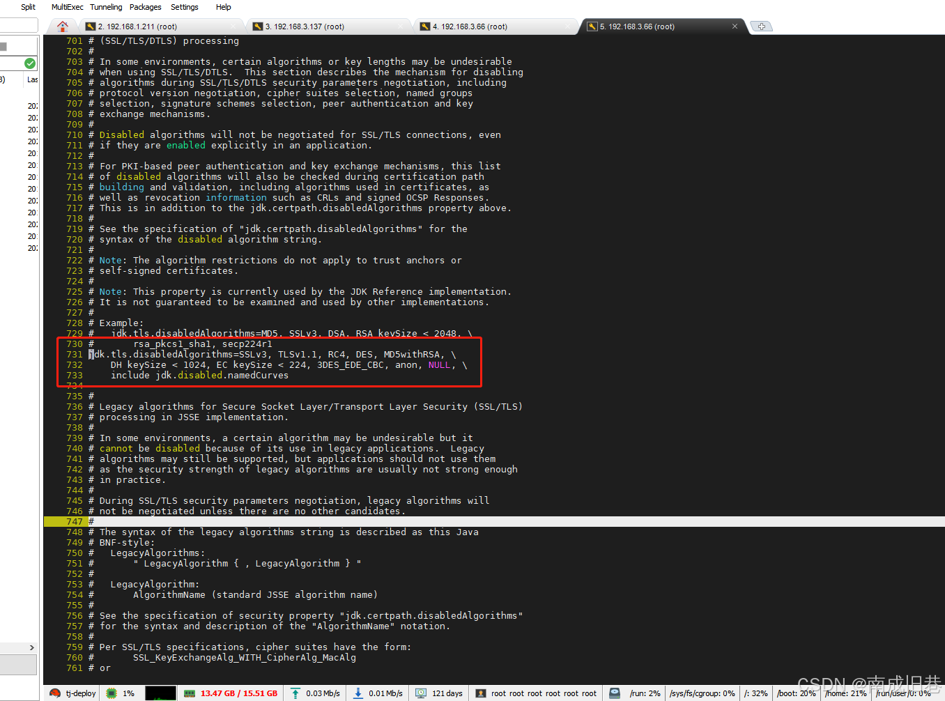The height and width of the screenshot is (701, 945).
Task: Open the home start tab with house icon
Action: click(62, 26)
